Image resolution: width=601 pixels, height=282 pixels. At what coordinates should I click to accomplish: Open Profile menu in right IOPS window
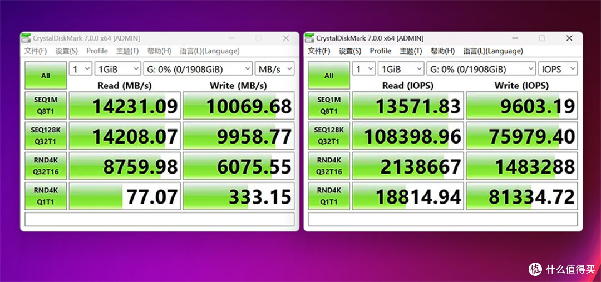tap(380, 51)
